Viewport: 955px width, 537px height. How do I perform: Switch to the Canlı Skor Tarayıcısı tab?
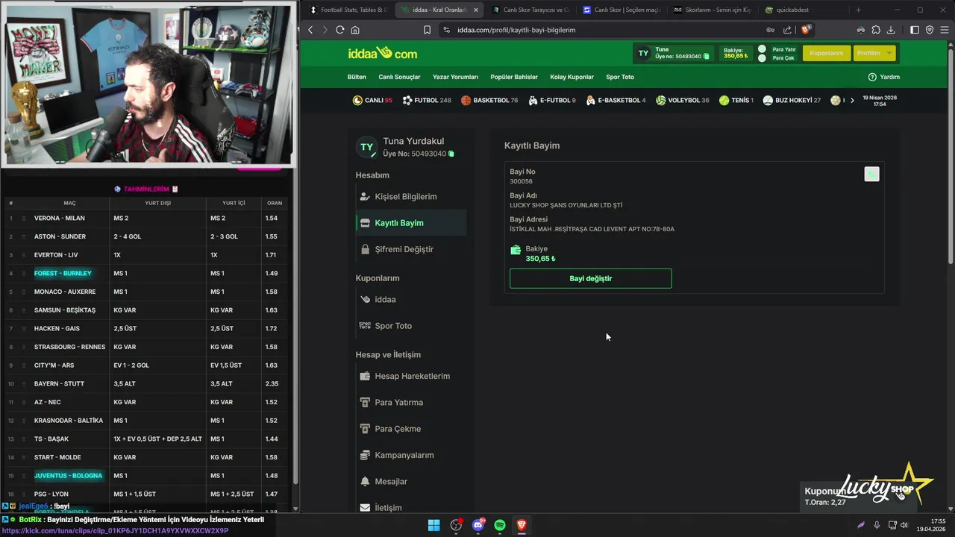click(530, 10)
